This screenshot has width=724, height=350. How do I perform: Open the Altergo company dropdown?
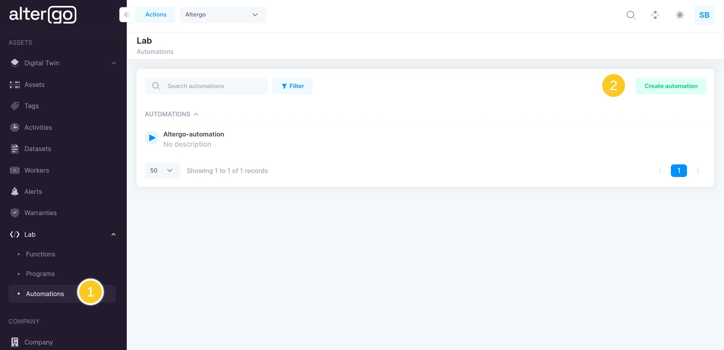coord(222,15)
